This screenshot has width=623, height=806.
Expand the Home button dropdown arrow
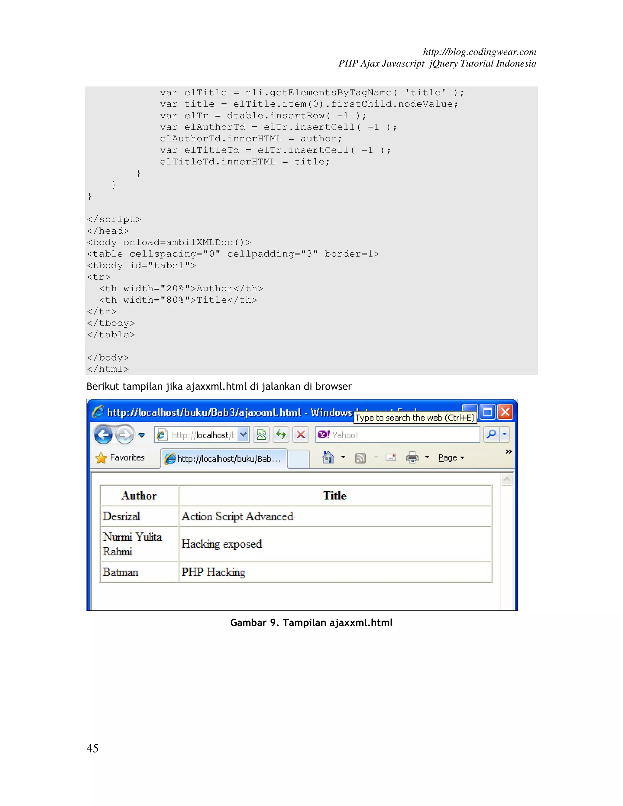click(343, 457)
